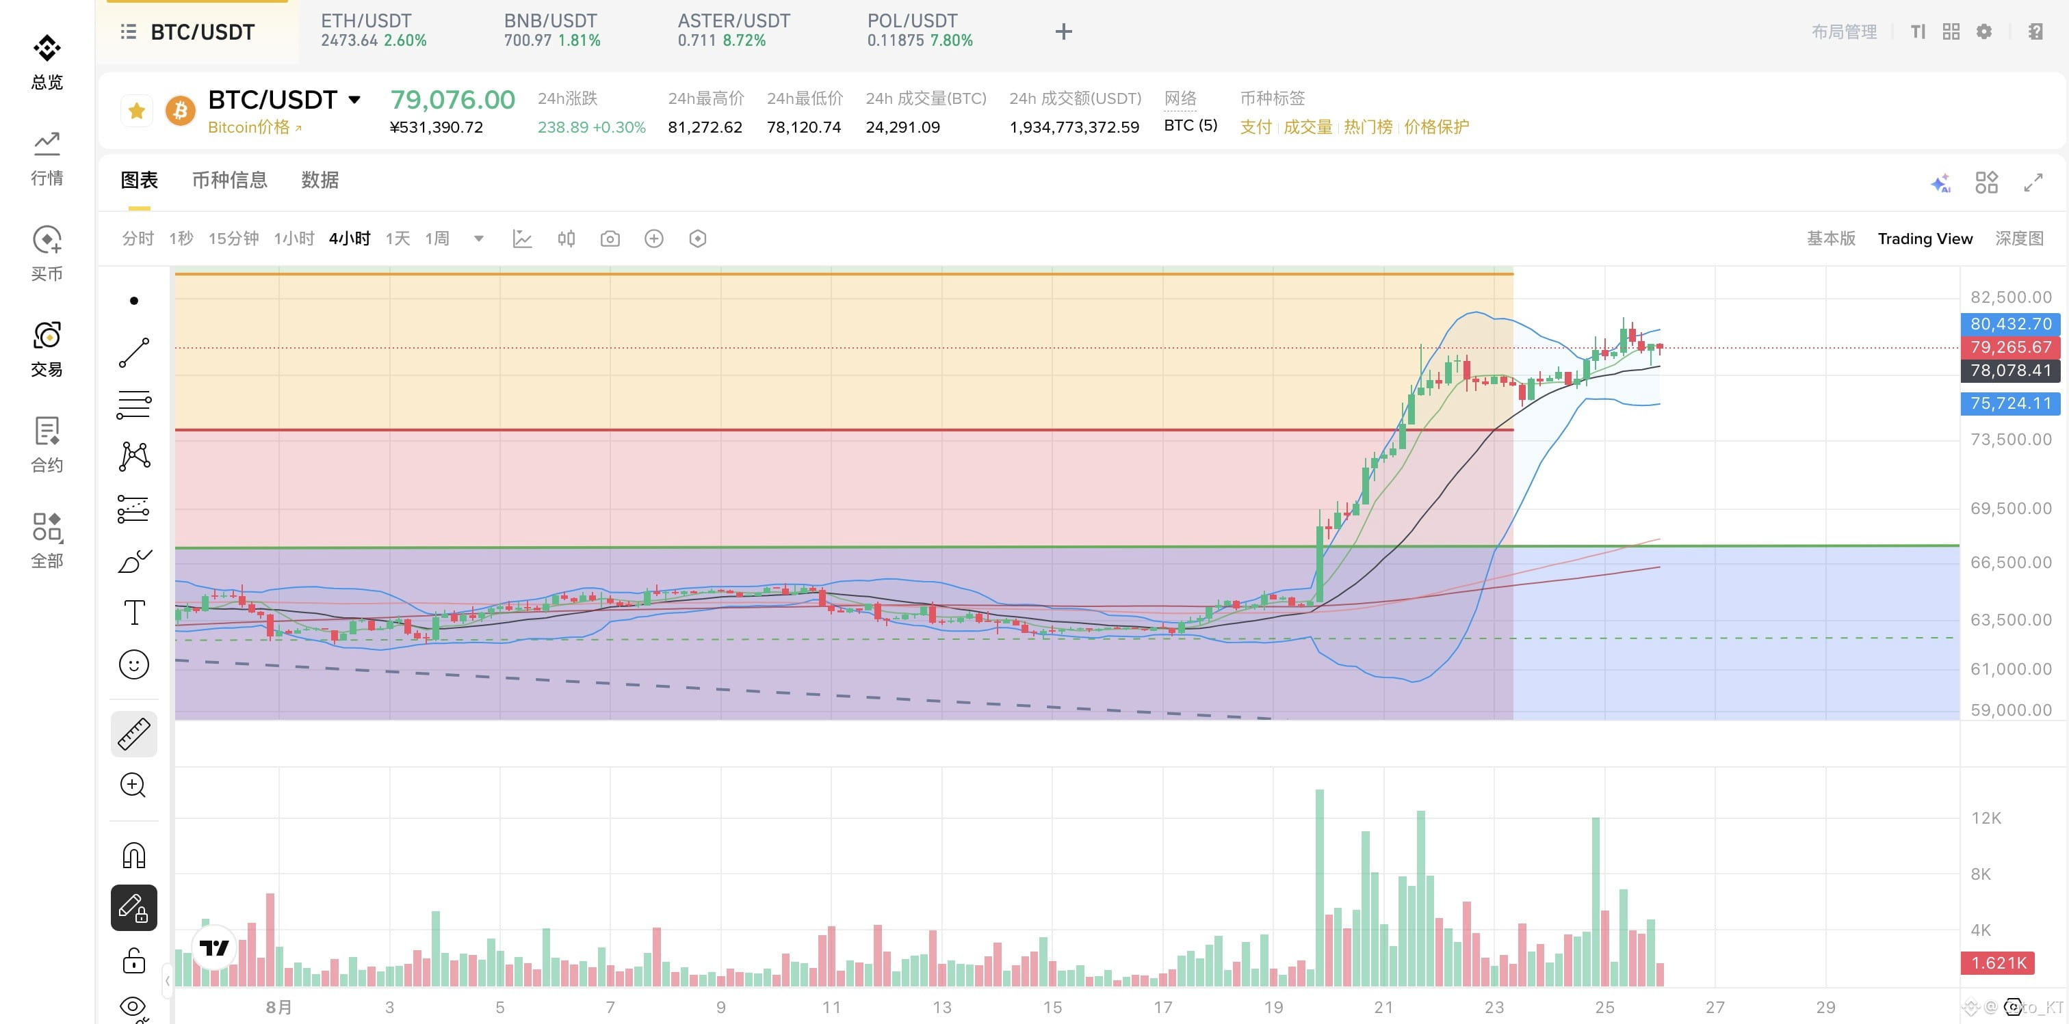Toggle stay in drawing mode lock-pencil
Screen dimensions: 2069x1024
(x=133, y=908)
